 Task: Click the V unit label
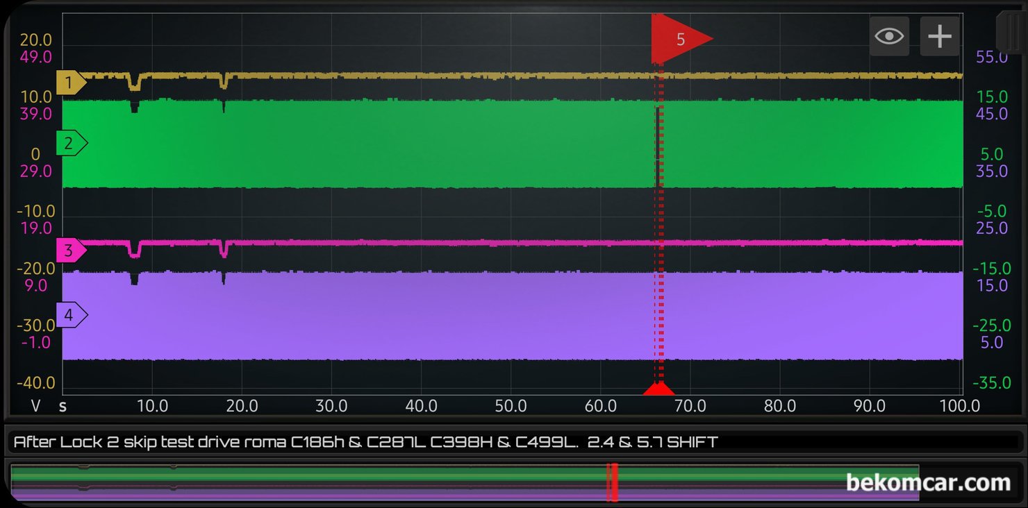(35, 405)
